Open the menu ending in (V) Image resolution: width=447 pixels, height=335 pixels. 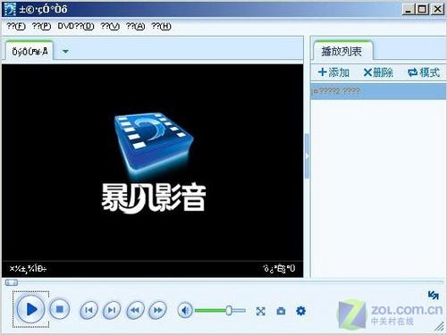110,26
